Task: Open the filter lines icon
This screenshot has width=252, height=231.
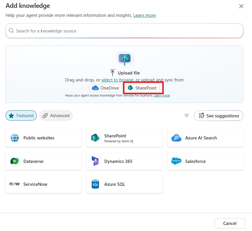Action: pyautogui.click(x=187, y=116)
